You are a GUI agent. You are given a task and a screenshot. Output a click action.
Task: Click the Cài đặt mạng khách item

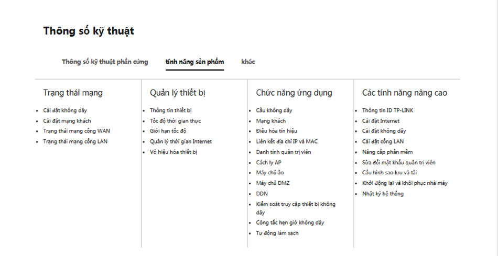[x=67, y=121]
